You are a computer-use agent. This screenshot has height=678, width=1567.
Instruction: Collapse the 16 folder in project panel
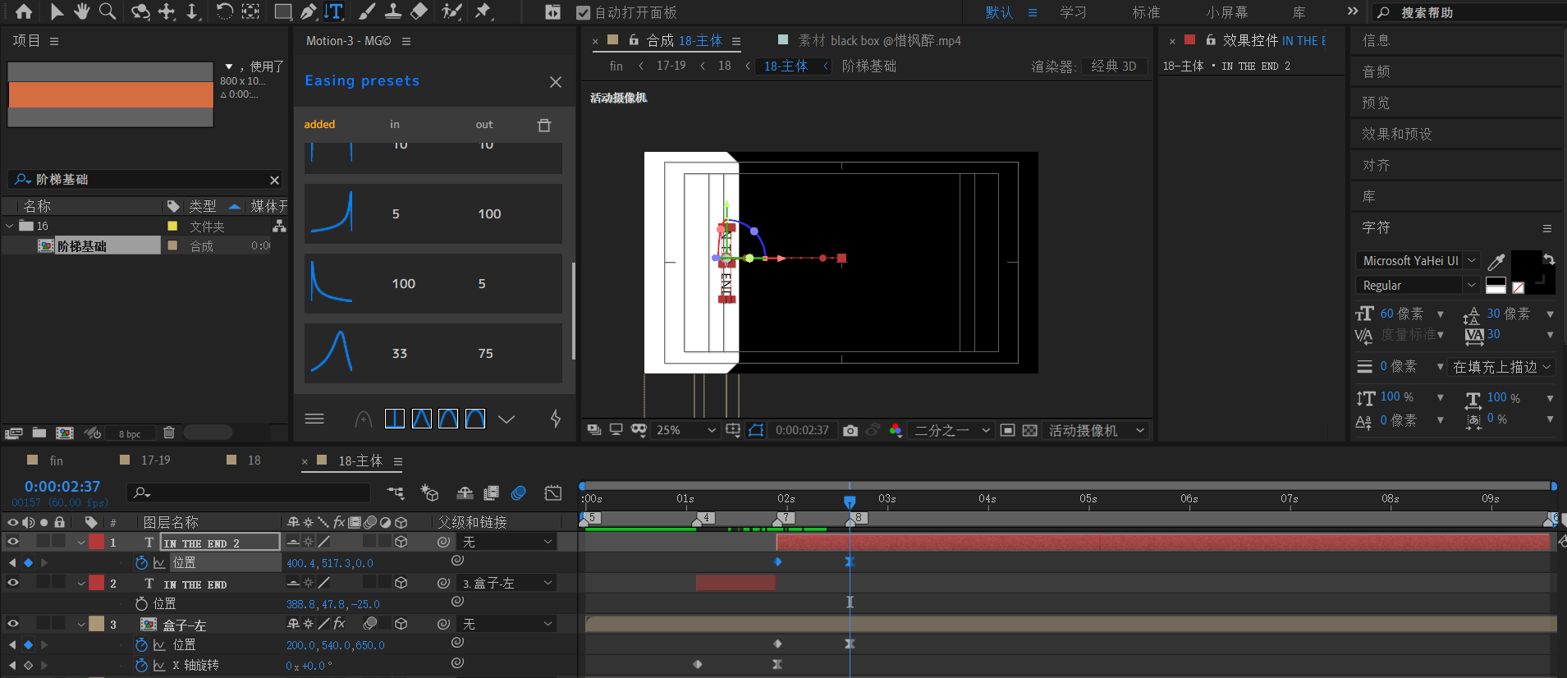pos(10,226)
